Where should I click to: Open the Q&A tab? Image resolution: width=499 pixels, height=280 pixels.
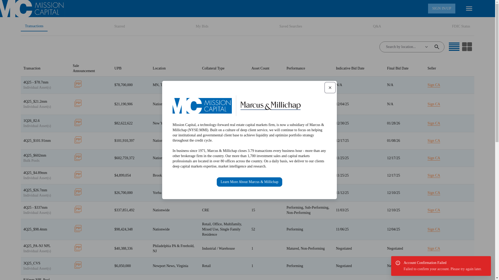point(377,26)
